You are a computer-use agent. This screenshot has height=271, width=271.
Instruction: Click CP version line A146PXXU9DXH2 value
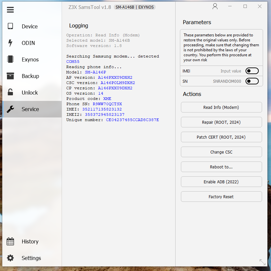115,88
